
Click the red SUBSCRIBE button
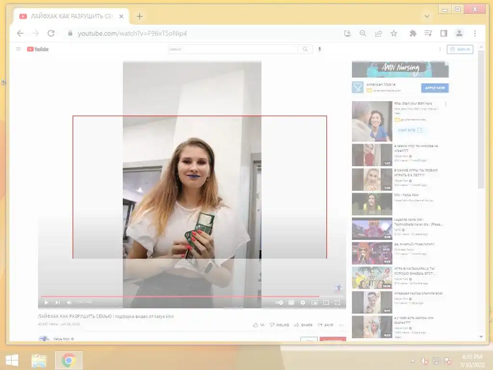coord(333,340)
